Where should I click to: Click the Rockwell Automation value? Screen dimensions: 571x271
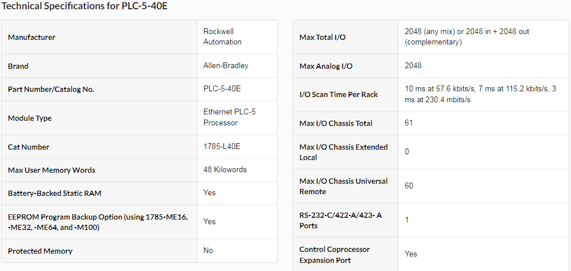223,37
